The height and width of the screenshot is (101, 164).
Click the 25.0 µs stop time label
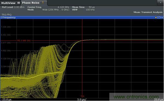coord(159,99)
